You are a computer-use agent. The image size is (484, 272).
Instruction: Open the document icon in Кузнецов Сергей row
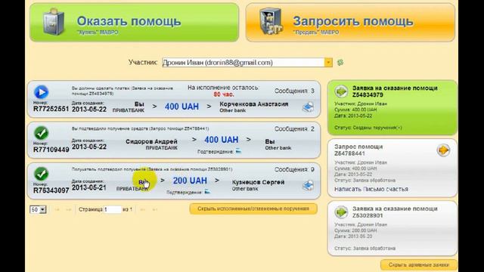tap(308, 185)
